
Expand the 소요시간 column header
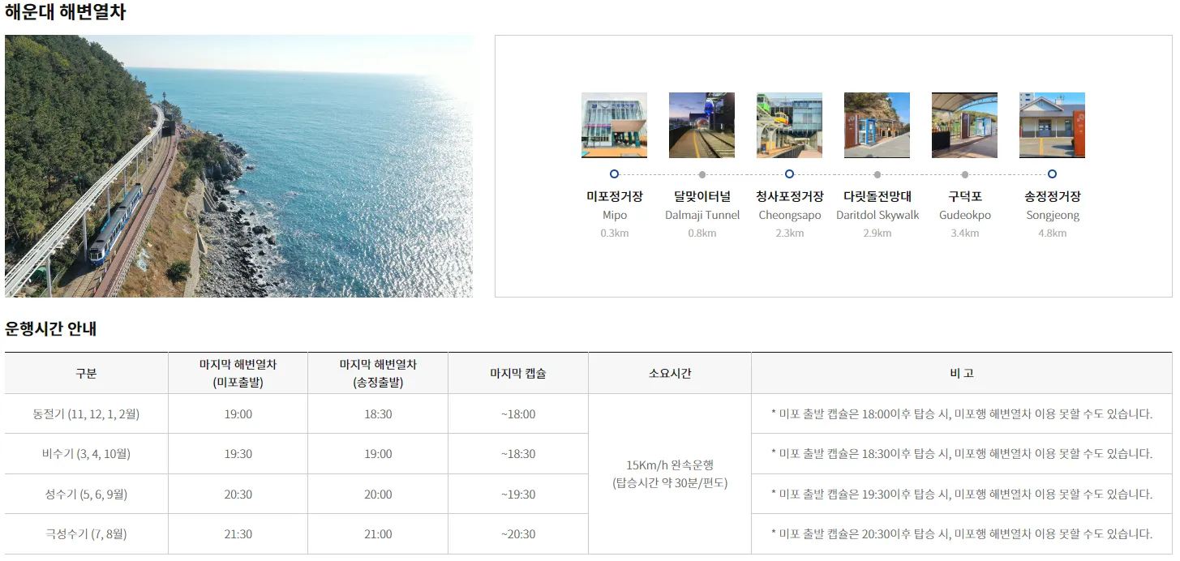[x=669, y=372]
